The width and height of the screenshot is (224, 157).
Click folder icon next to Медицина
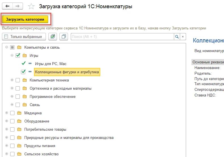(19, 113)
